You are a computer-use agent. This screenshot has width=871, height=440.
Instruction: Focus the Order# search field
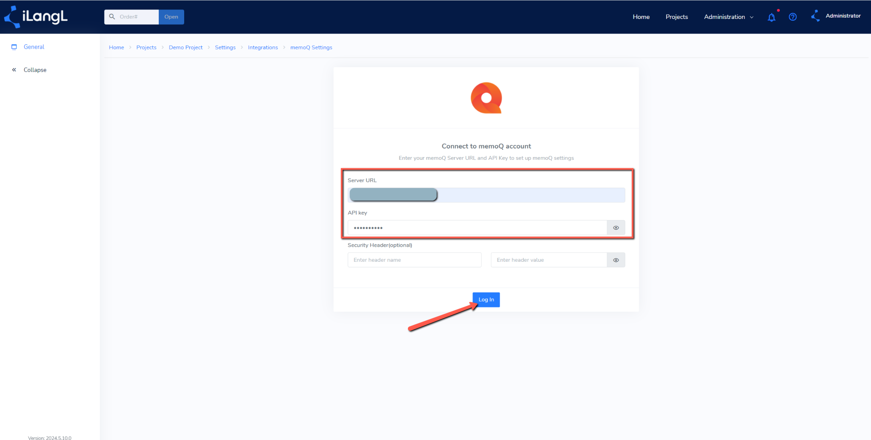132,17
